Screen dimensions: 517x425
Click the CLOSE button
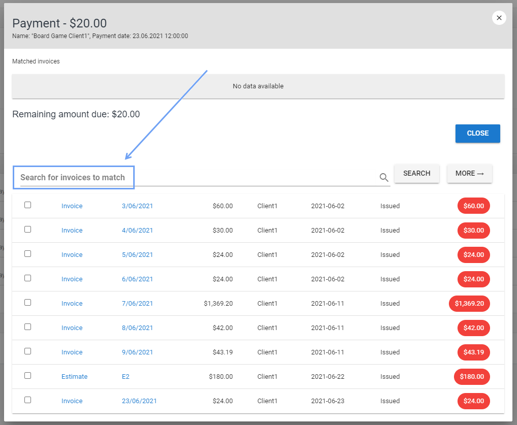477,133
